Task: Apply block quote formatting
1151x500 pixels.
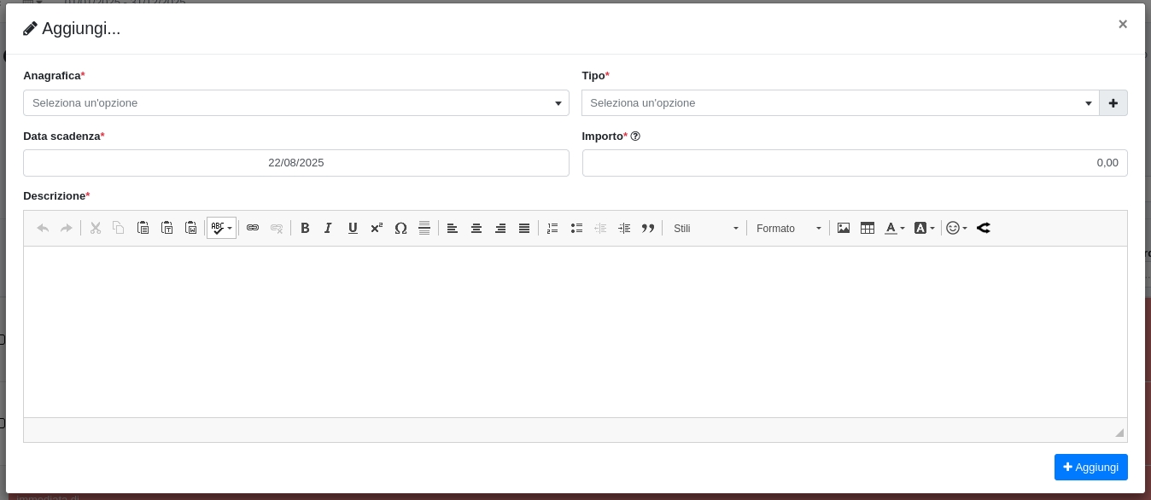Action: click(x=648, y=228)
